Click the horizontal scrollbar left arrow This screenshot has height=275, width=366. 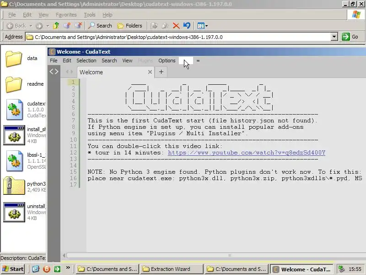(x=64, y=255)
